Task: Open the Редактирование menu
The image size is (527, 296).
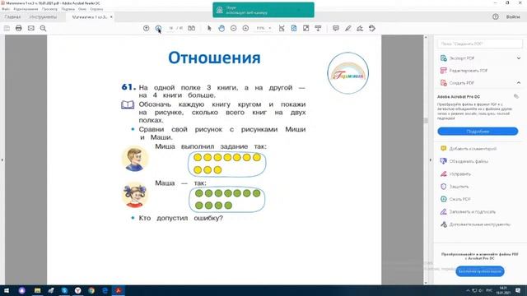Action: pyautogui.click(x=26, y=9)
